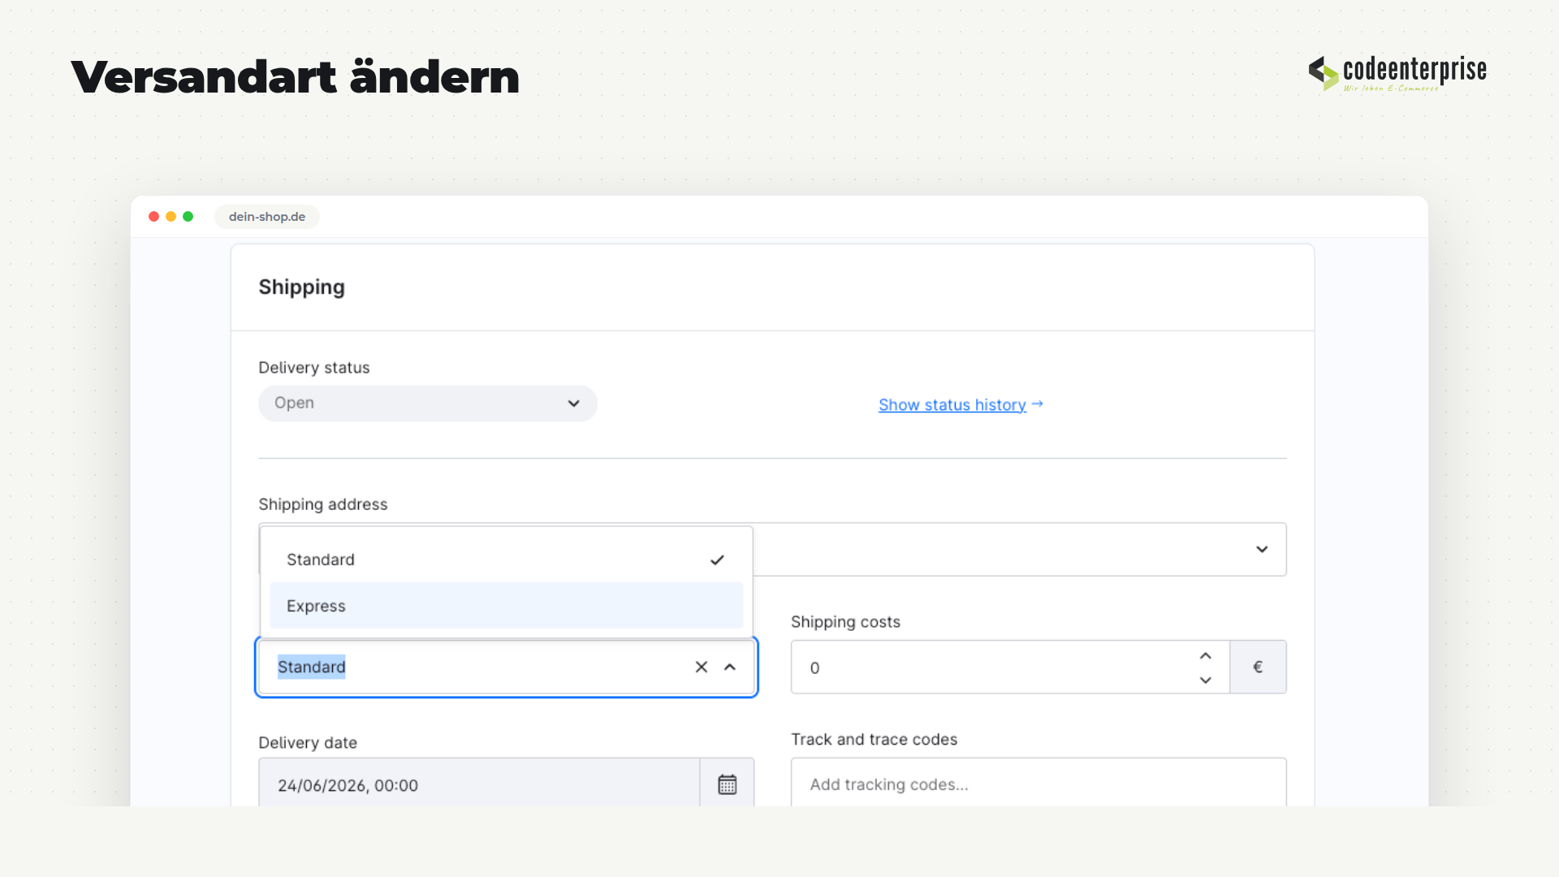Click the Delivery date field
The width and height of the screenshot is (1559, 877).
(479, 784)
